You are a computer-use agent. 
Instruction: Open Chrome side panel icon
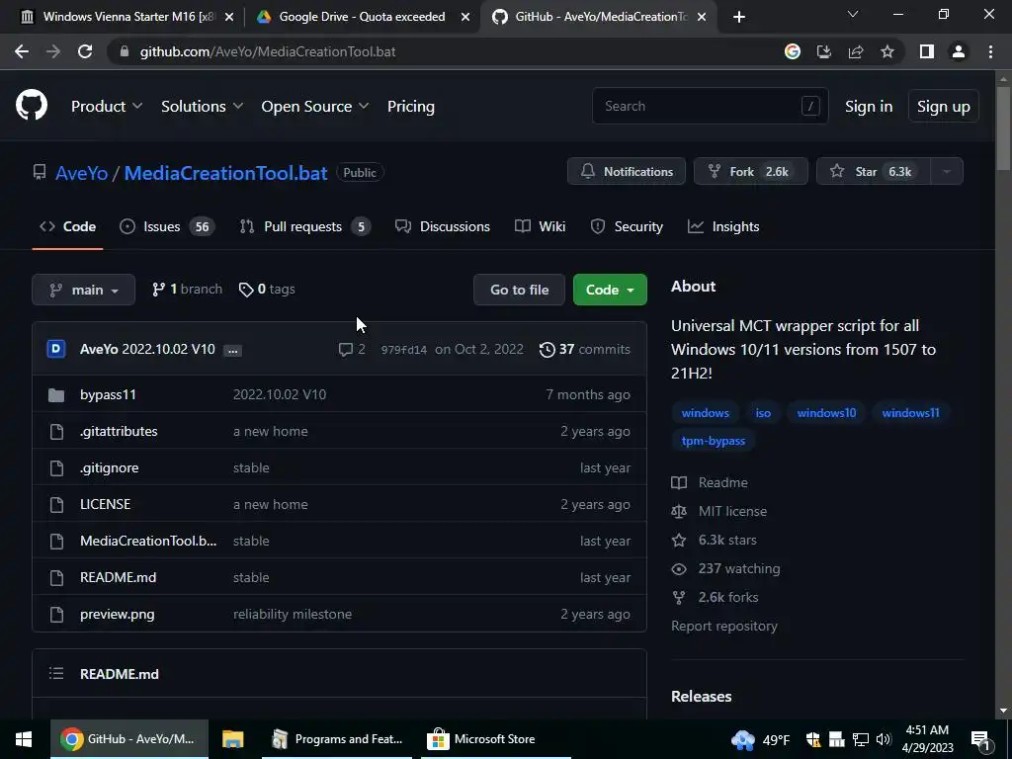click(x=927, y=51)
